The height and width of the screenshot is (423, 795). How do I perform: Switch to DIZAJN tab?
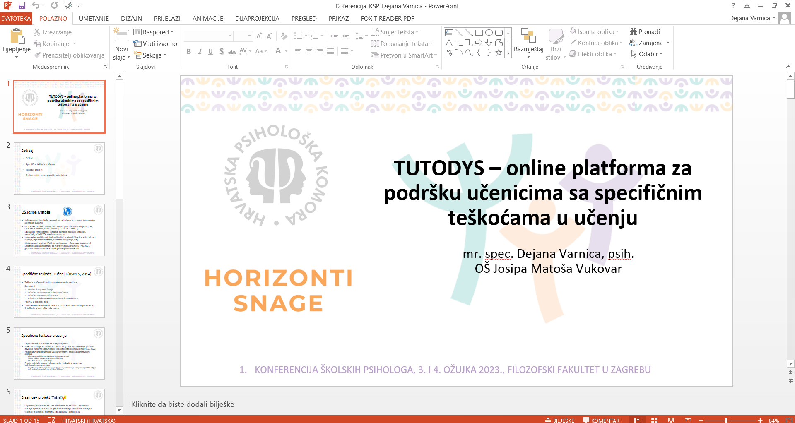point(131,18)
